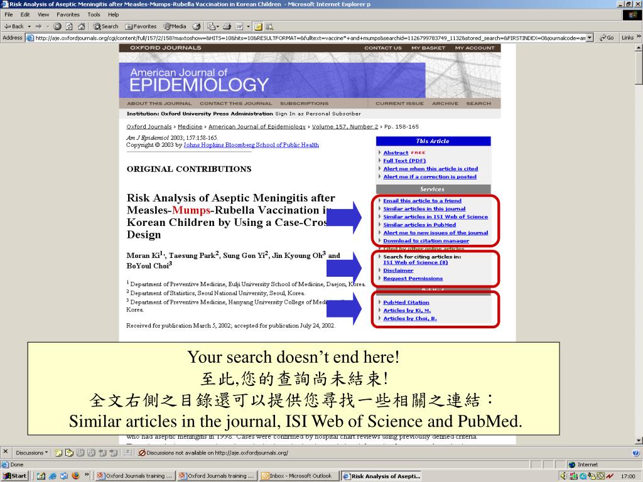Image resolution: width=643 pixels, height=482 pixels.
Task: Open Johns Hopkins Bloomberg School link
Action: click(251, 145)
